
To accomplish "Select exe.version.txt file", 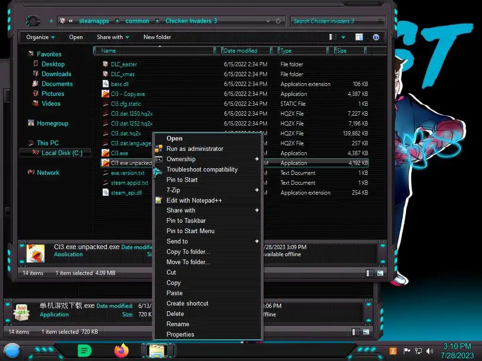I will point(128,173).
